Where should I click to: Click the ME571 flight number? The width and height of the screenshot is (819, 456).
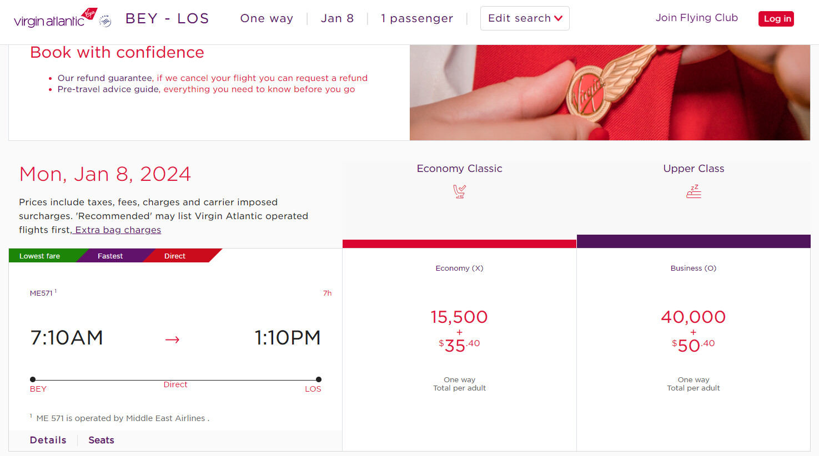click(41, 293)
